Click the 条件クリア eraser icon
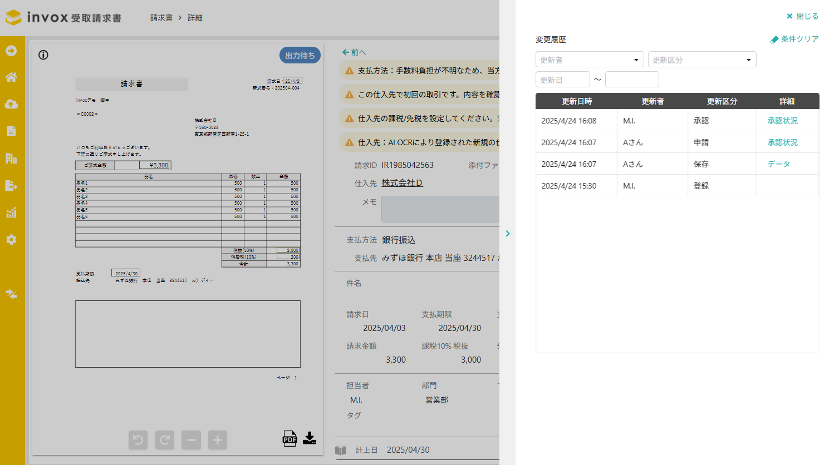The width and height of the screenshot is (839, 465). (774, 39)
